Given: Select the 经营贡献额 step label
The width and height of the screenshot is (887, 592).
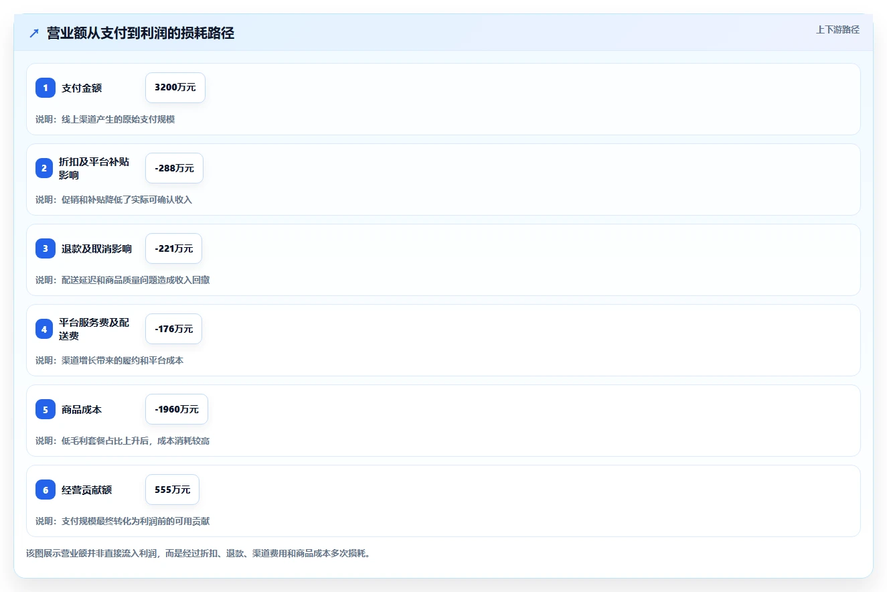Looking at the screenshot, I should (x=86, y=490).
